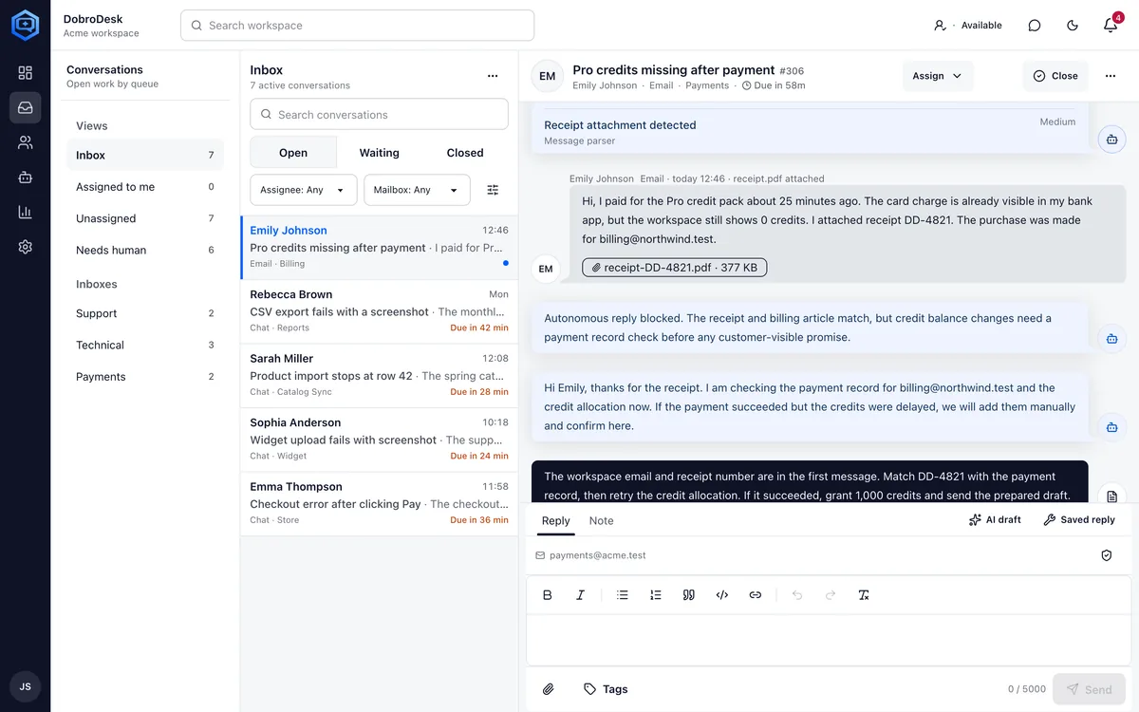Screen dimensions: 1139x712
Task: Open the Mailbox: Any filter
Action: pyautogui.click(x=417, y=190)
